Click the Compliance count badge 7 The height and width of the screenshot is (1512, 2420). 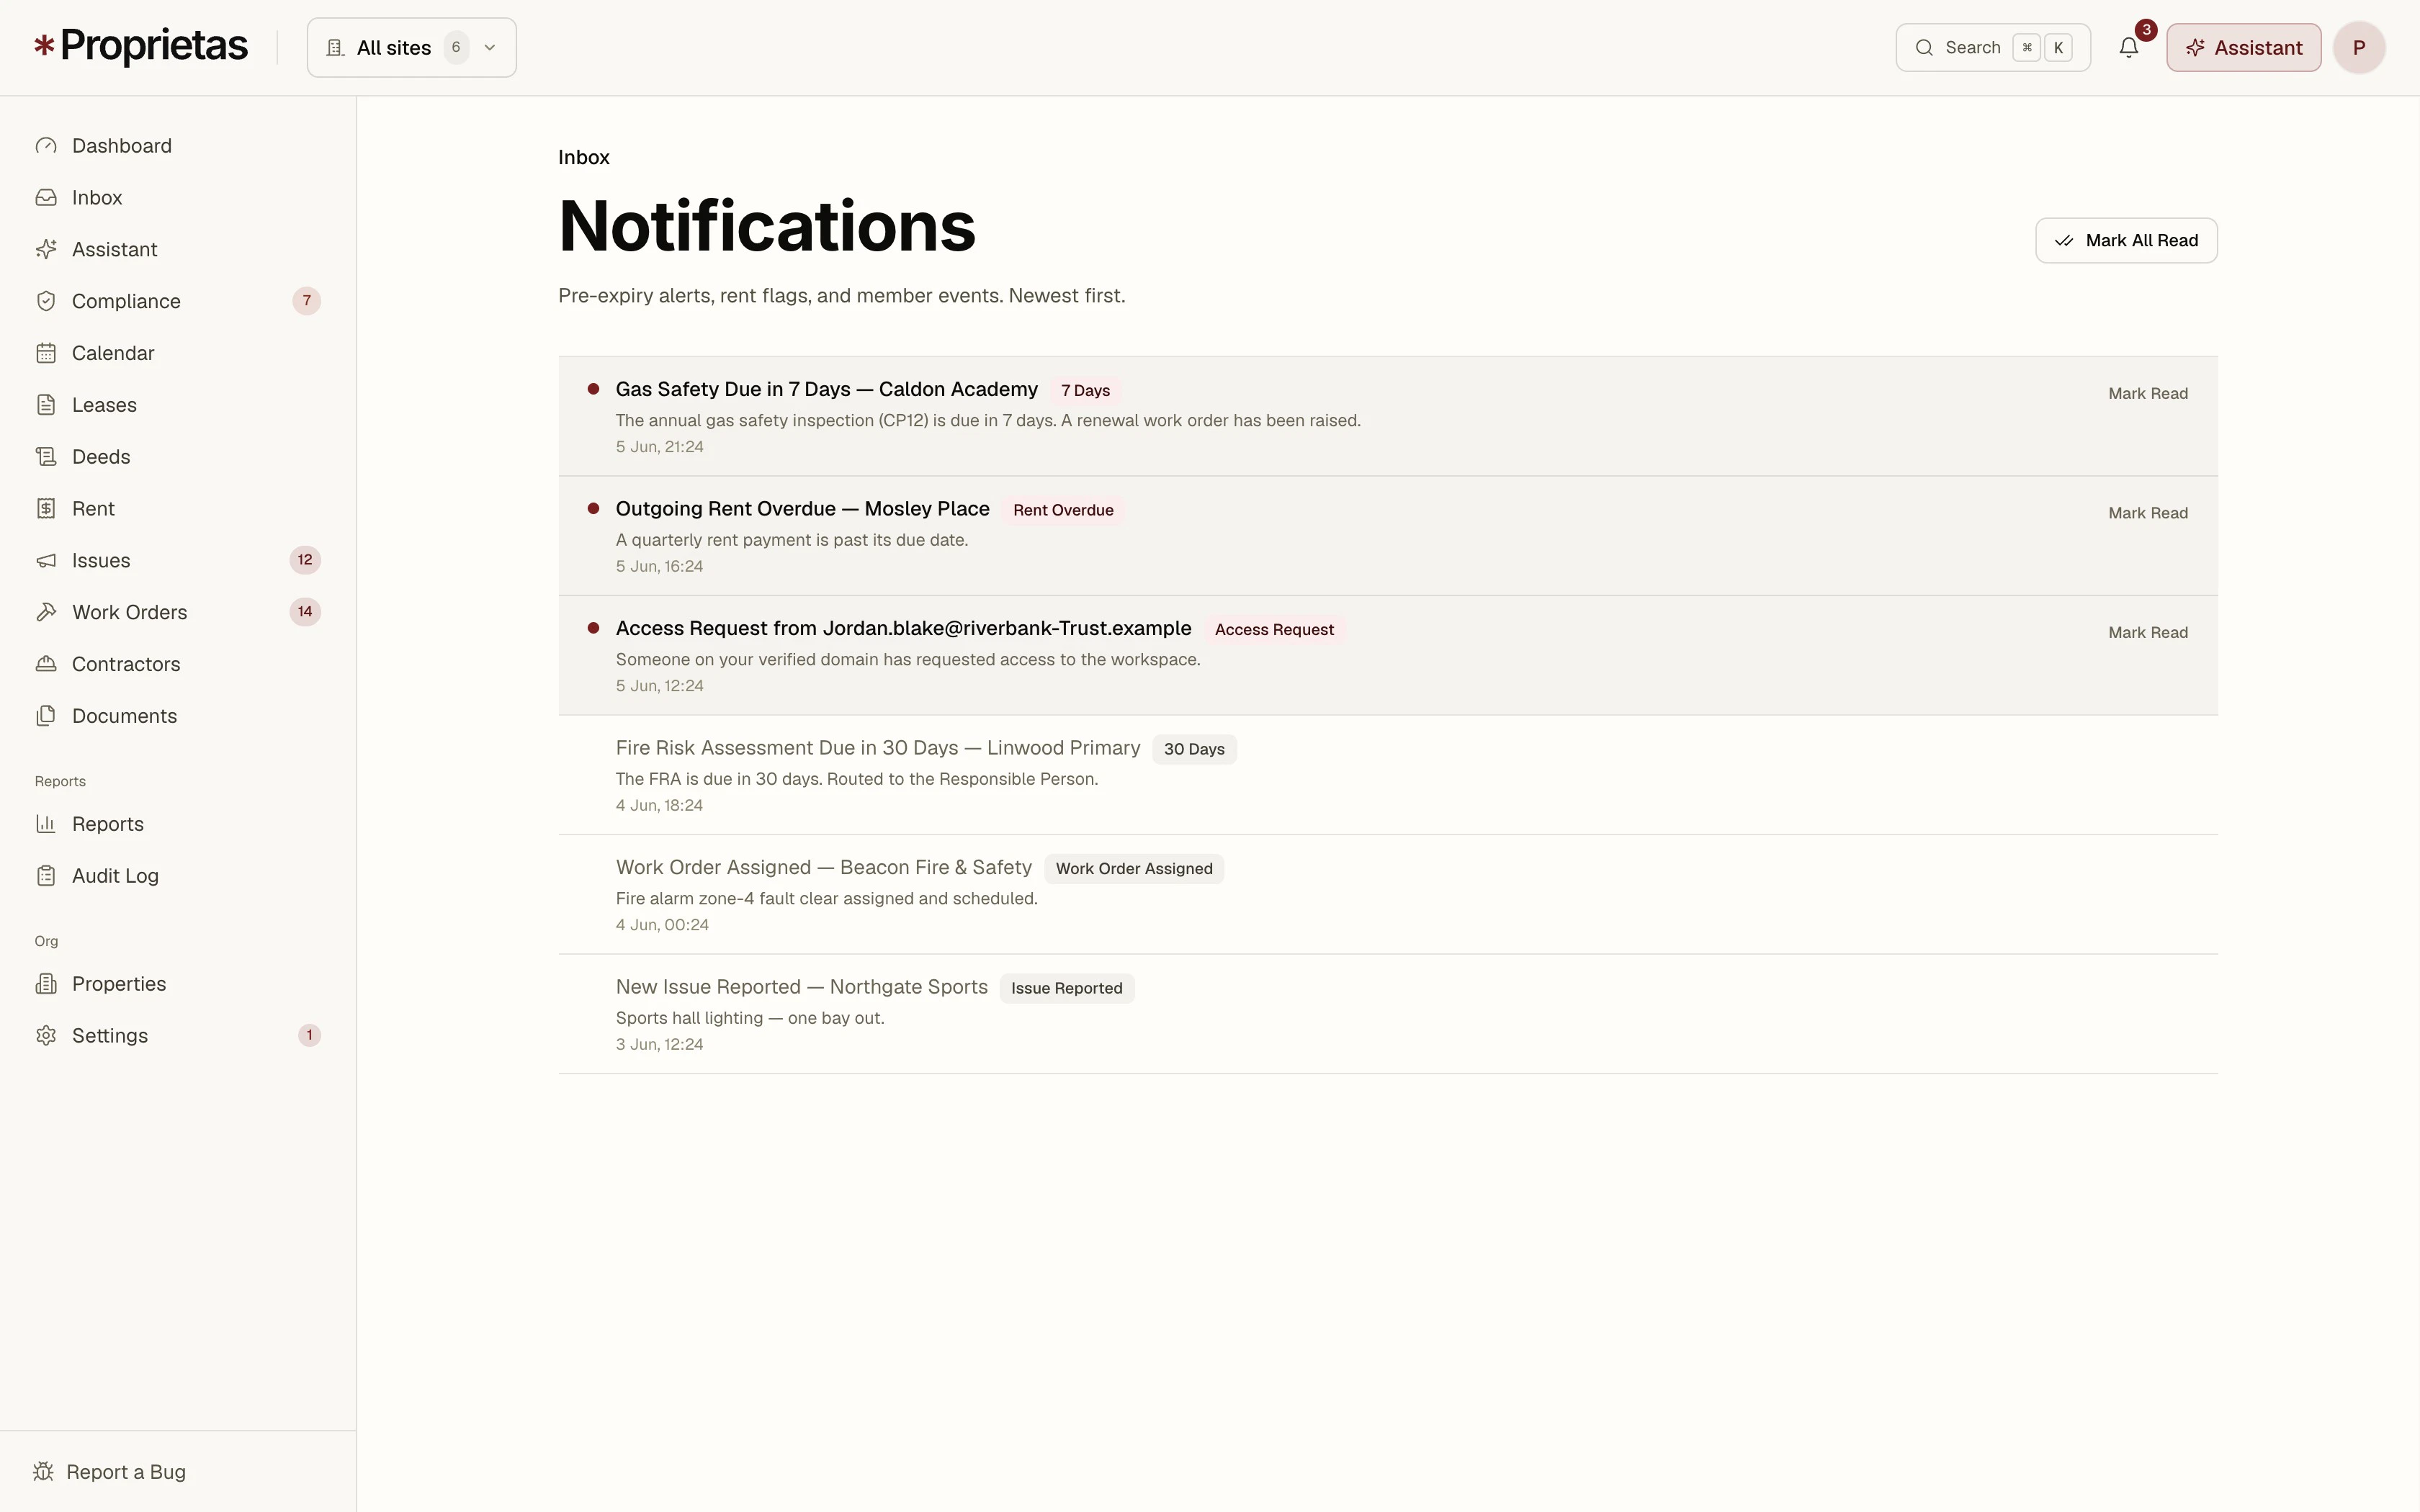(306, 301)
